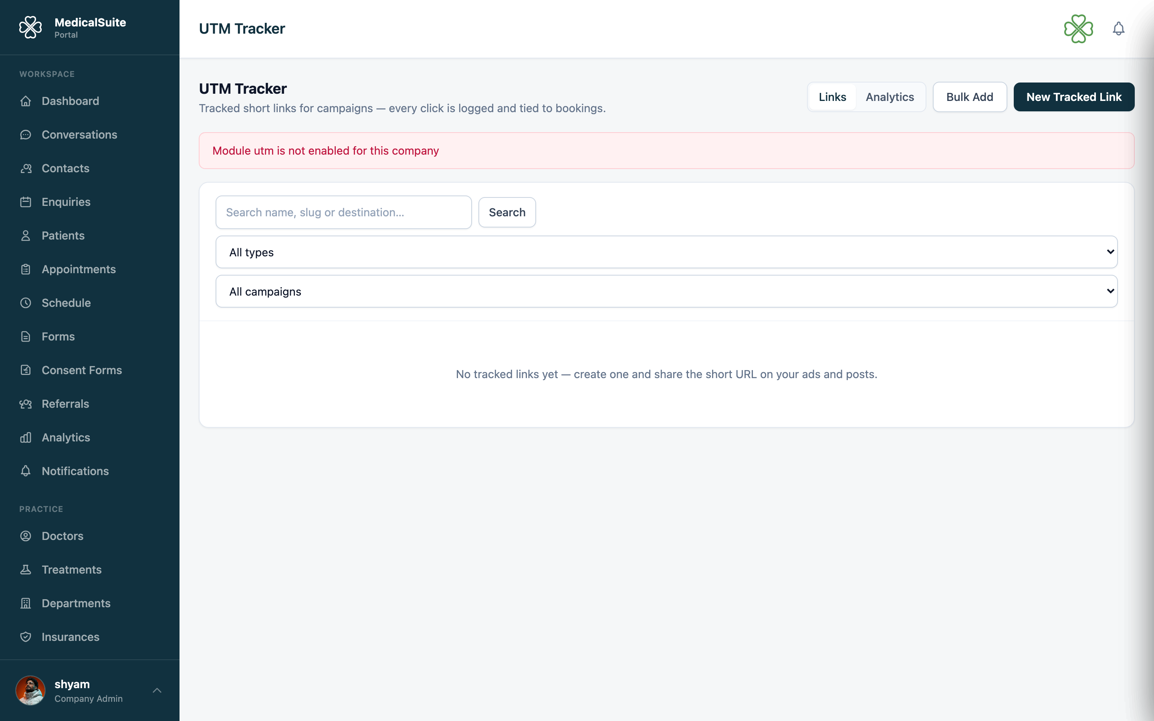Click the Search button
This screenshot has width=1154, height=721.
[x=507, y=212]
